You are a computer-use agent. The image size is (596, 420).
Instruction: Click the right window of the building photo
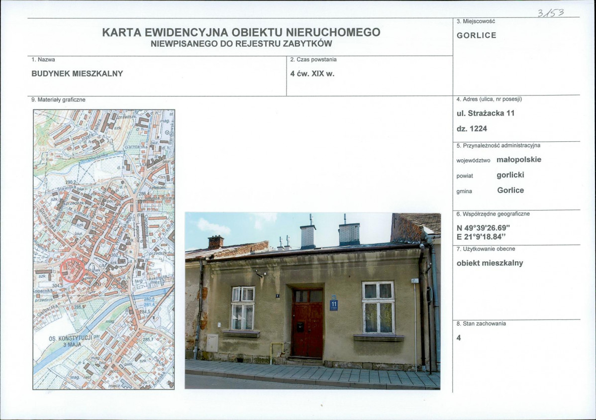(378, 308)
